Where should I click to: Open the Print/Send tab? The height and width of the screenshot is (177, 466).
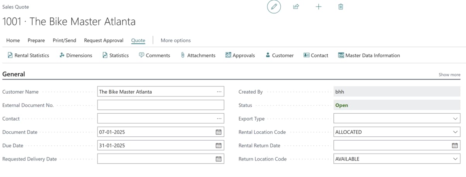(64, 40)
